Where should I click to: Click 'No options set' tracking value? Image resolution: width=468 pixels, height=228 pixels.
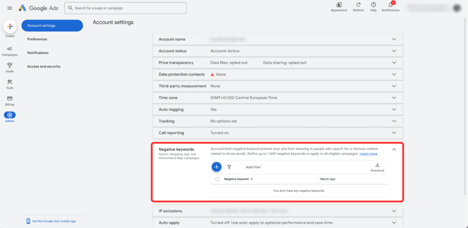point(223,121)
